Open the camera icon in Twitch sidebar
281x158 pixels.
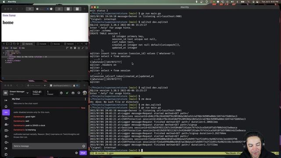[6, 148]
